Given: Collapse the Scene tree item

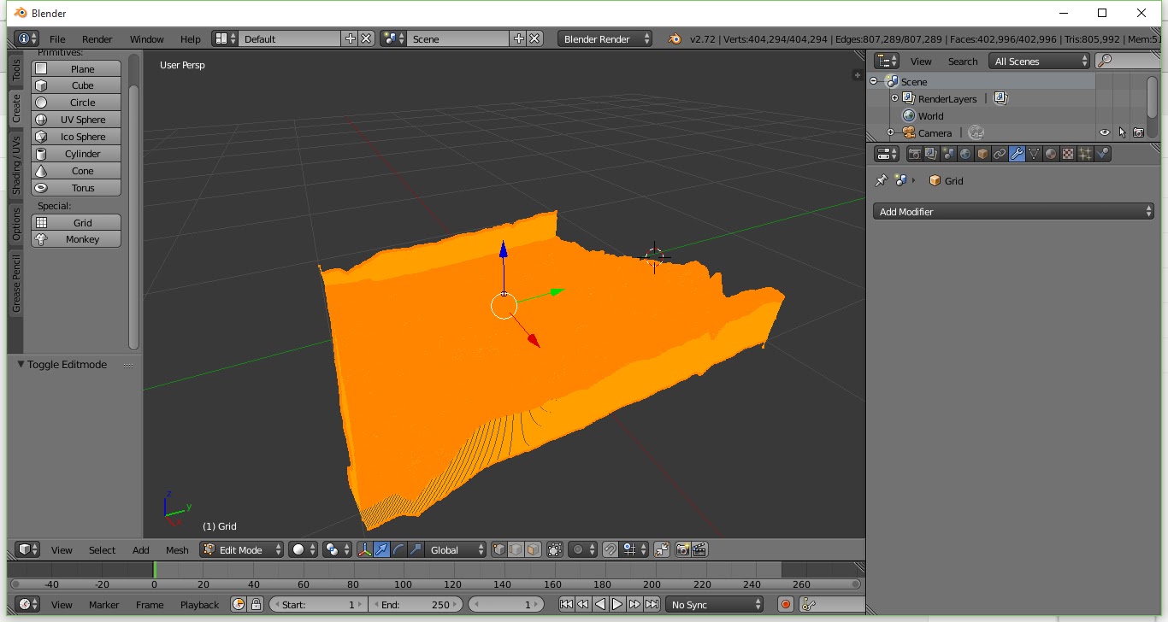Looking at the screenshot, I should pos(874,81).
